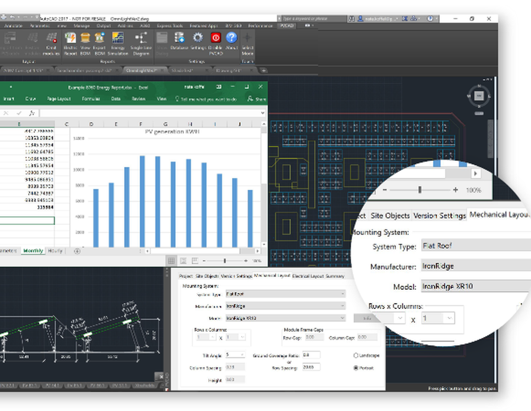Screen dimensions: 531x411
Task: Click Tell me what you want to do
Action: coord(206,99)
